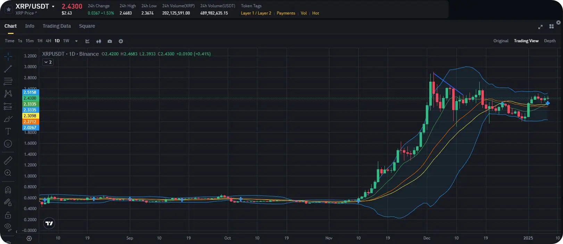Switch to Depth chart view
563x244 pixels.
550,41
